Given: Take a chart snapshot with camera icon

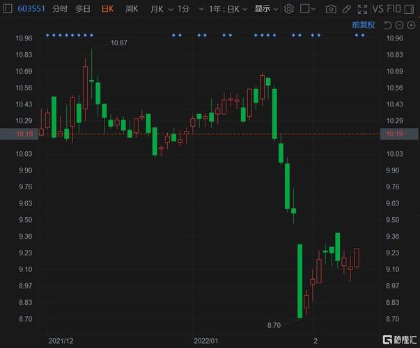Looking at the screenshot, I should coord(331,9).
